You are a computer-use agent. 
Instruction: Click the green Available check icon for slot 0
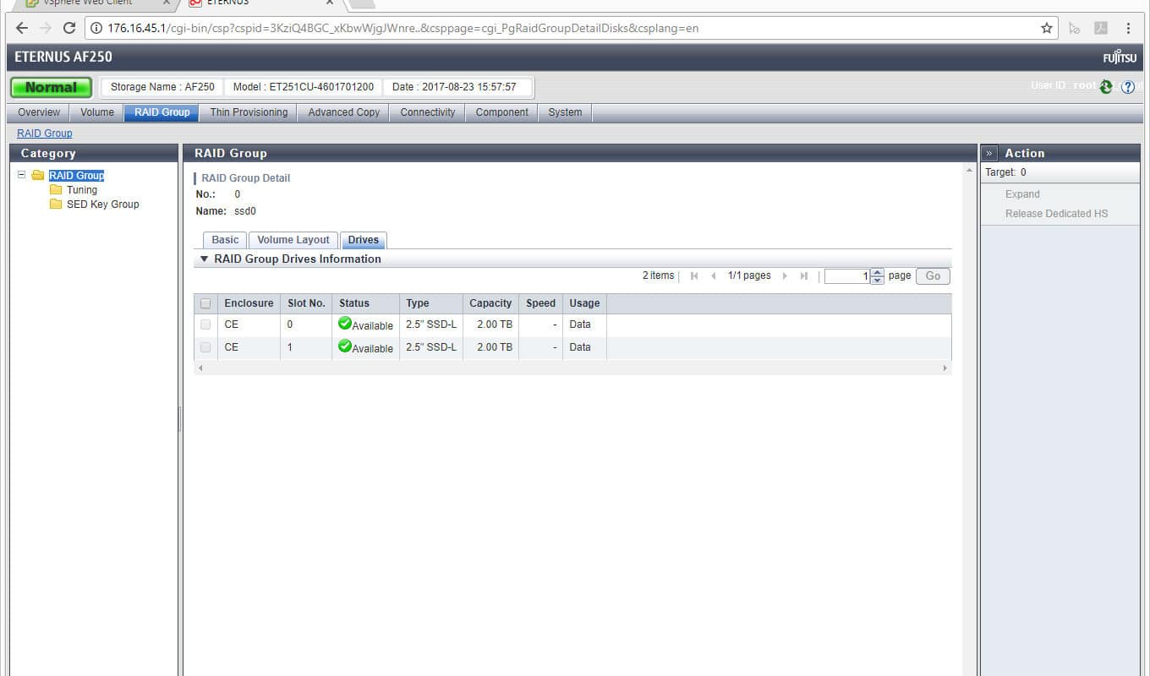tap(344, 323)
